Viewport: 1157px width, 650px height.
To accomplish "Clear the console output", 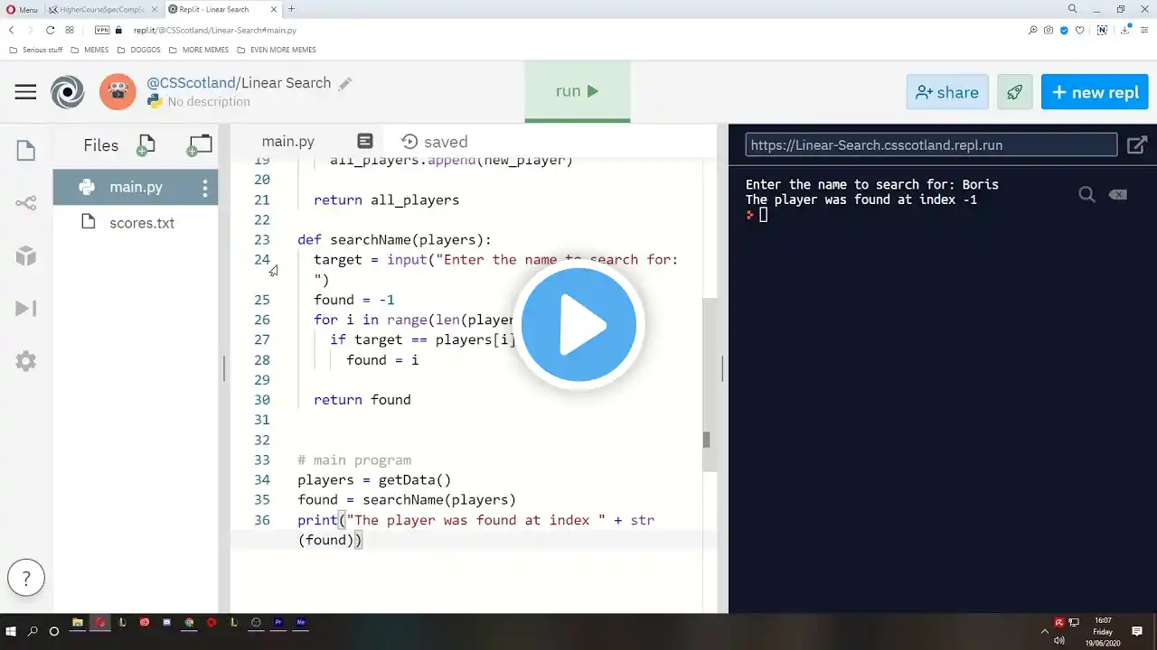I will 1118,194.
